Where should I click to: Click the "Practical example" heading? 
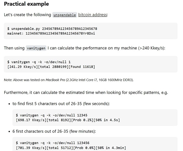click(x=26, y=4)
